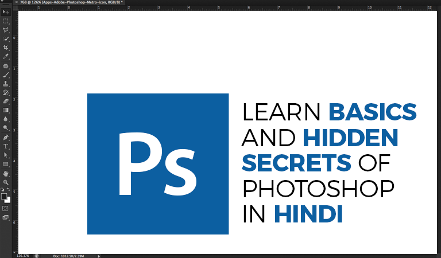Screen dimensions: 441x258
Task: Select the Path Selection tool
Action: (5, 155)
